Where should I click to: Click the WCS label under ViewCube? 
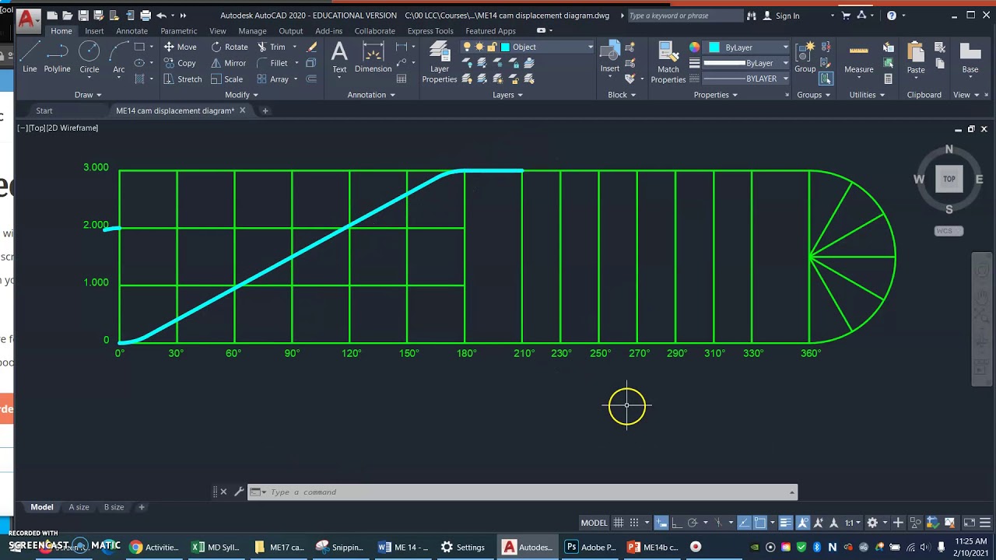pyautogui.click(x=949, y=231)
